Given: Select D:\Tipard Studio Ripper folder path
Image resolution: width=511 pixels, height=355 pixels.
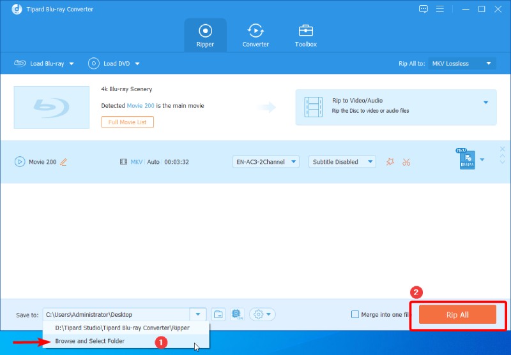Looking at the screenshot, I should tap(126, 328).
